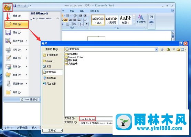The width and height of the screenshot is (191, 137).
Task: Expand the 打印 submenu arrow
Action: pyautogui.click(x=26, y=50)
